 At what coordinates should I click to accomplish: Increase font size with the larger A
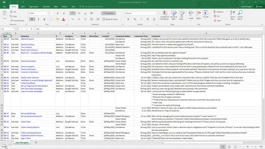tap(58, 13)
